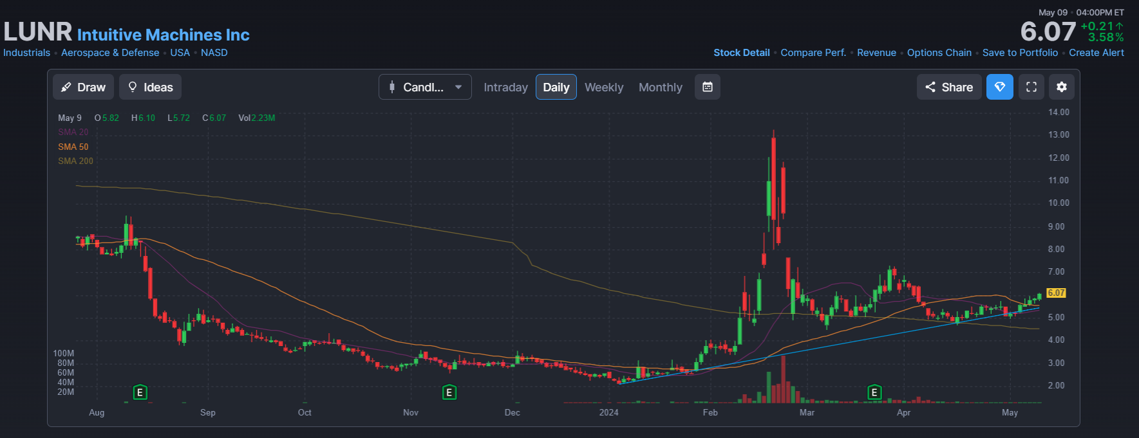This screenshot has width=1139, height=438.
Task: Click the 6.07 current price tag on axis
Action: click(1056, 293)
